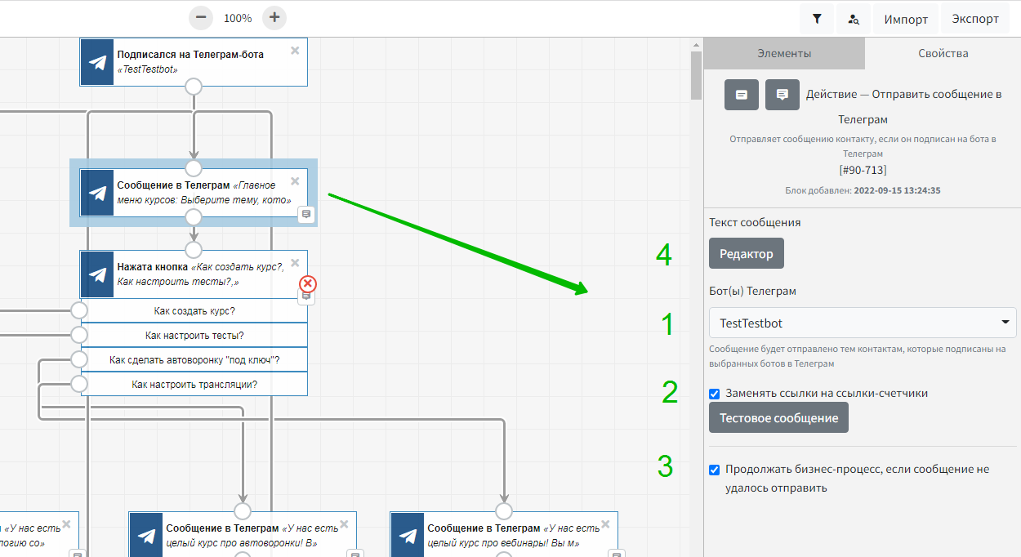
Task: Send a test via 'Тестовое сообщение'
Action: click(778, 418)
